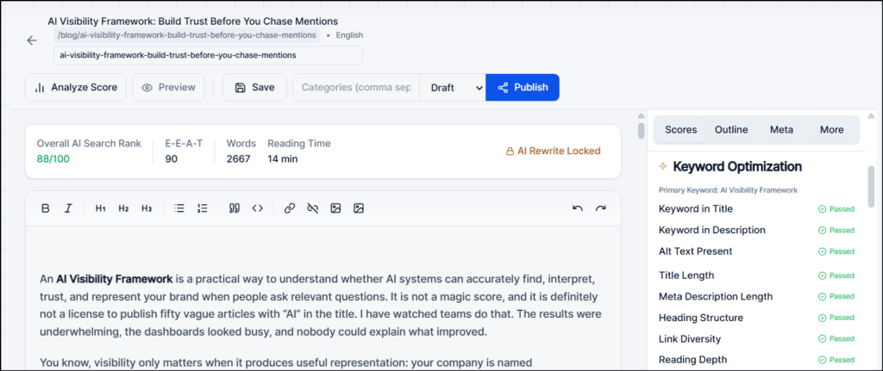The image size is (883, 371).
Task: Remove the link with the unlink icon
Action: coord(312,208)
